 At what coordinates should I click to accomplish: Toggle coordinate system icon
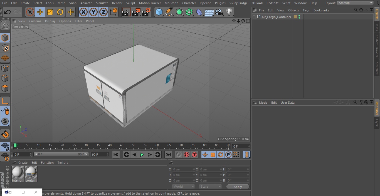tap(113, 12)
